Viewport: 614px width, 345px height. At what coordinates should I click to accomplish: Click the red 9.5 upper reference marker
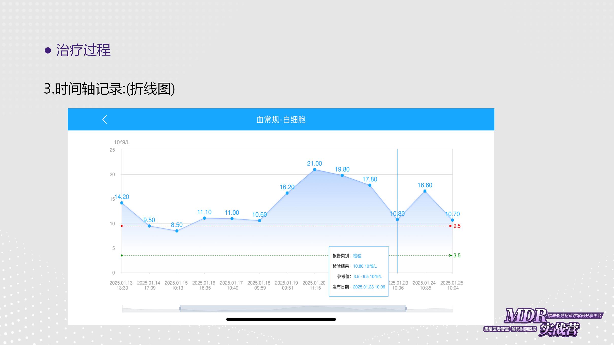point(457,226)
